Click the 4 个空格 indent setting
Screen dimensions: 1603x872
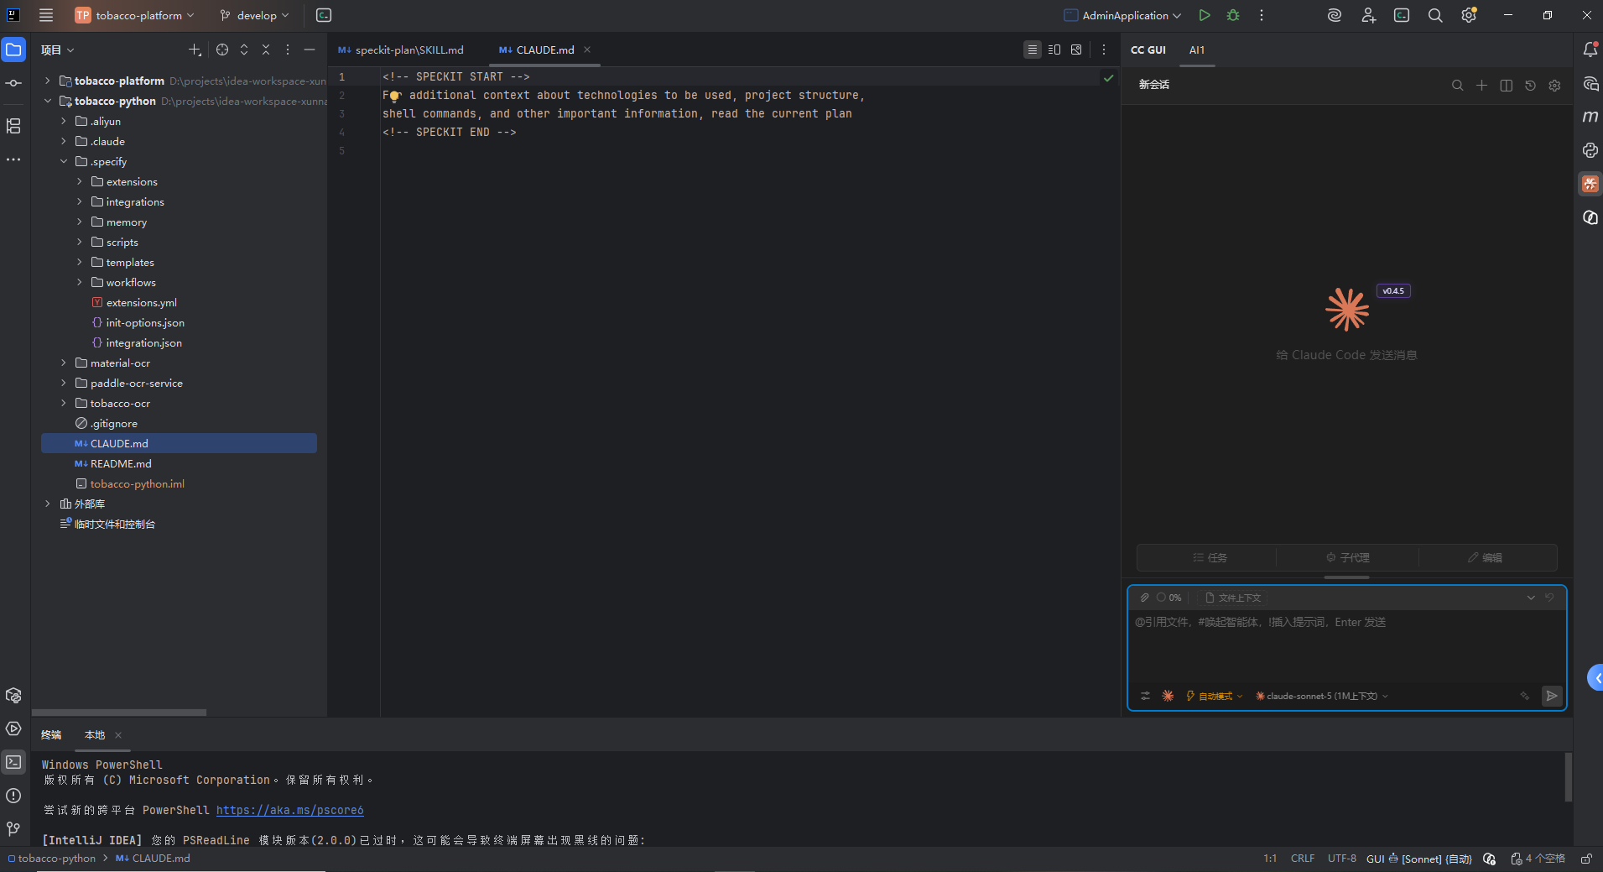[1538, 859]
